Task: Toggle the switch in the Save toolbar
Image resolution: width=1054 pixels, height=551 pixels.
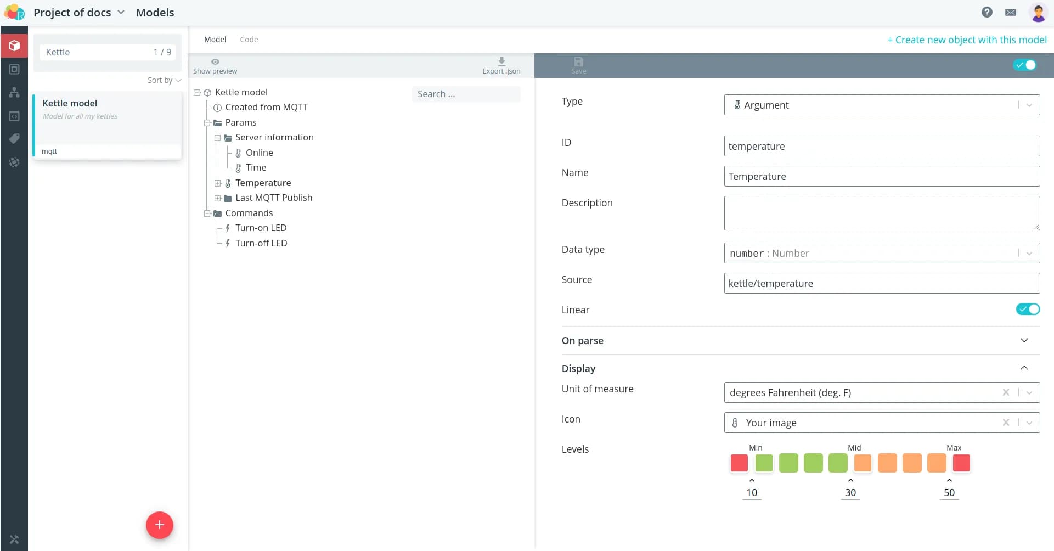Action: point(1024,65)
